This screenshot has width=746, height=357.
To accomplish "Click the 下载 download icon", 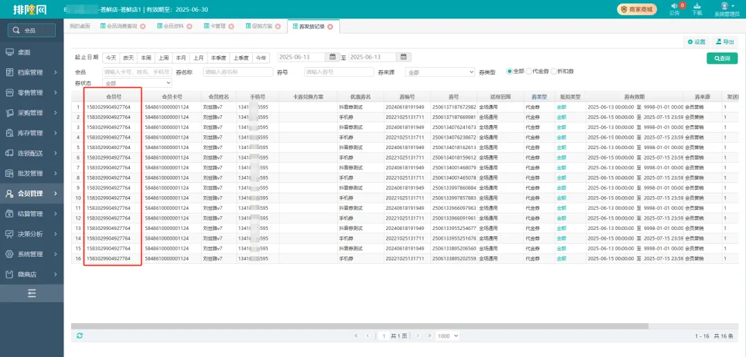I will pyautogui.click(x=697, y=6).
